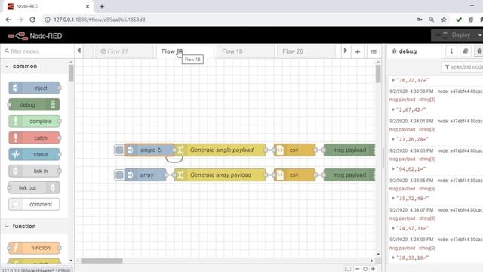Select the debug node in palette

coord(34,104)
